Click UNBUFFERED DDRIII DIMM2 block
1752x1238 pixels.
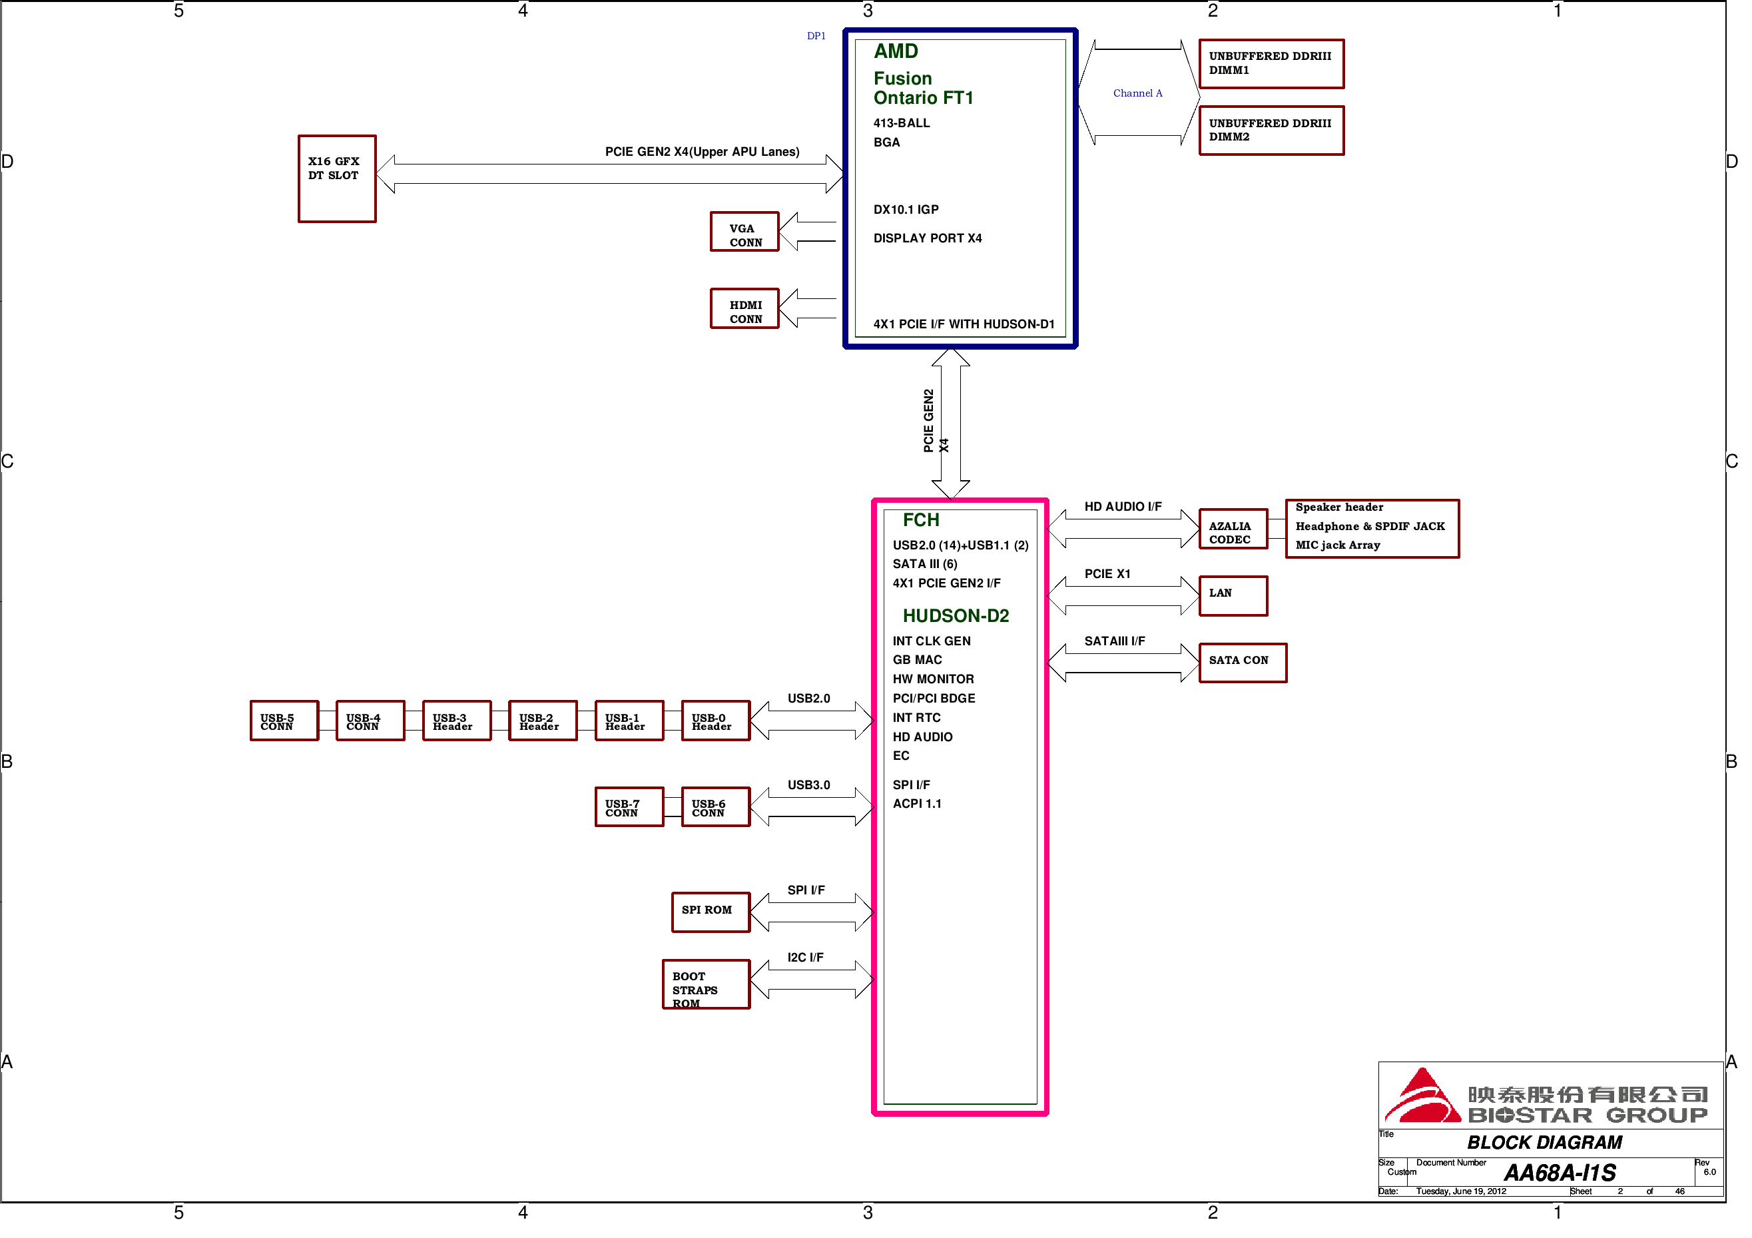point(1271,131)
